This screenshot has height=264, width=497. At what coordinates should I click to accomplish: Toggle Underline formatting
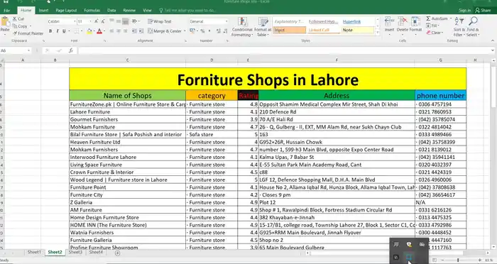64,31
